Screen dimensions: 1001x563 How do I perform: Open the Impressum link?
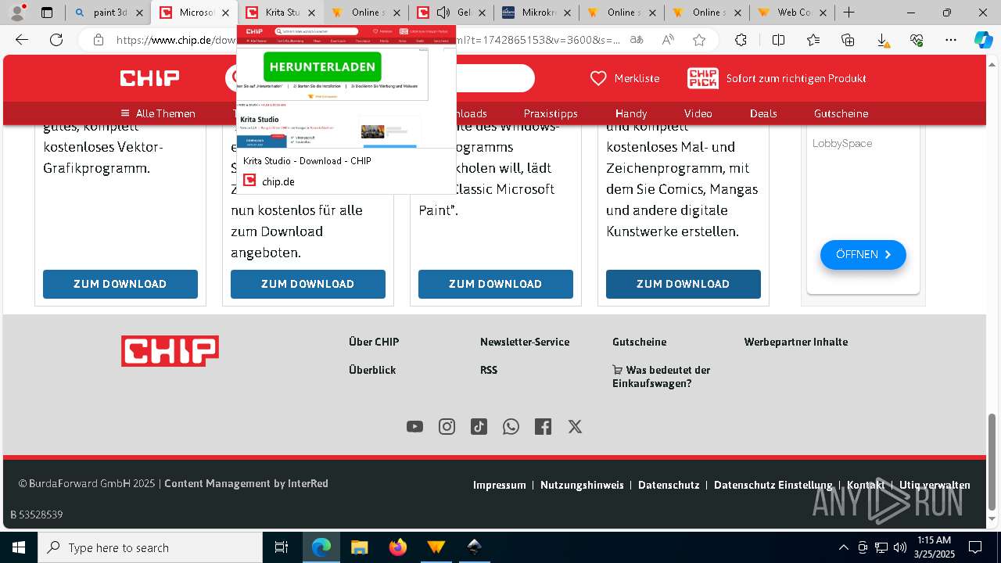(x=500, y=485)
